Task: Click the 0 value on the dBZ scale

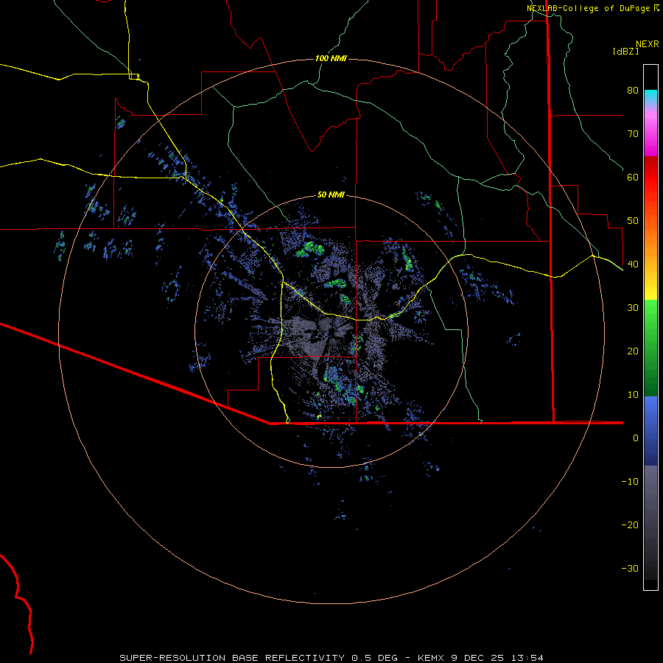Action: [x=636, y=438]
